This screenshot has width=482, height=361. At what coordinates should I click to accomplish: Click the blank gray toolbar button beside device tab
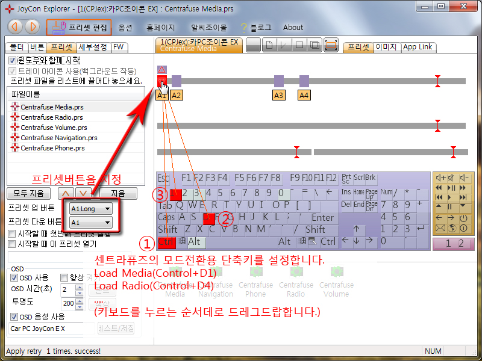(x=253, y=46)
